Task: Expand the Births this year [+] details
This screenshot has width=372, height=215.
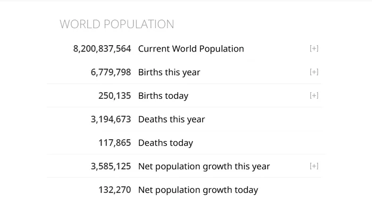Action: pyautogui.click(x=314, y=72)
